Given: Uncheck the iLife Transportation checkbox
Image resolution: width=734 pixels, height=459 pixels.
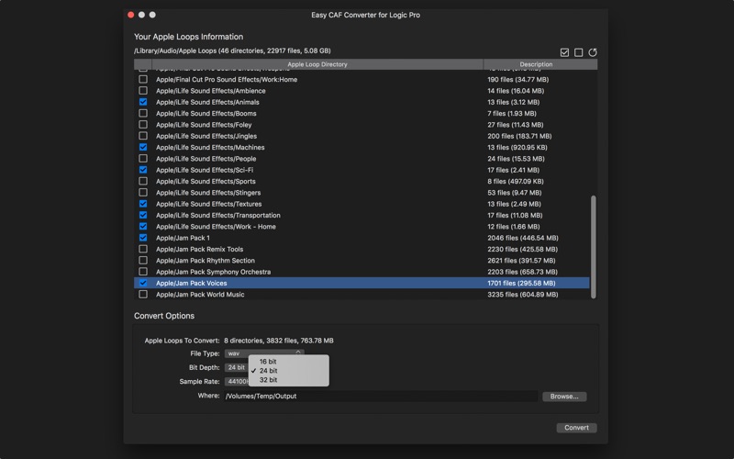Looking at the screenshot, I should click(x=143, y=215).
